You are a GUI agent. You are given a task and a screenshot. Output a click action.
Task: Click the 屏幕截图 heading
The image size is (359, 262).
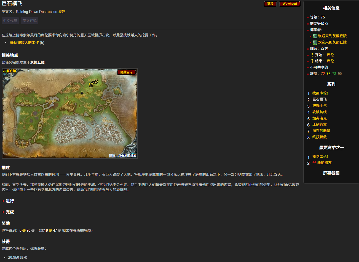(x=331, y=173)
